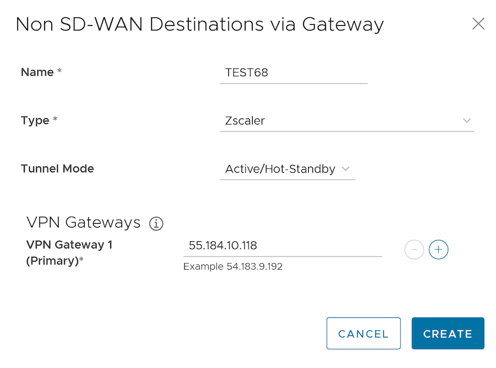This screenshot has height=368, width=496.
Task: Expand the Zscaler Type dropdown
Action: pos(346,121)
